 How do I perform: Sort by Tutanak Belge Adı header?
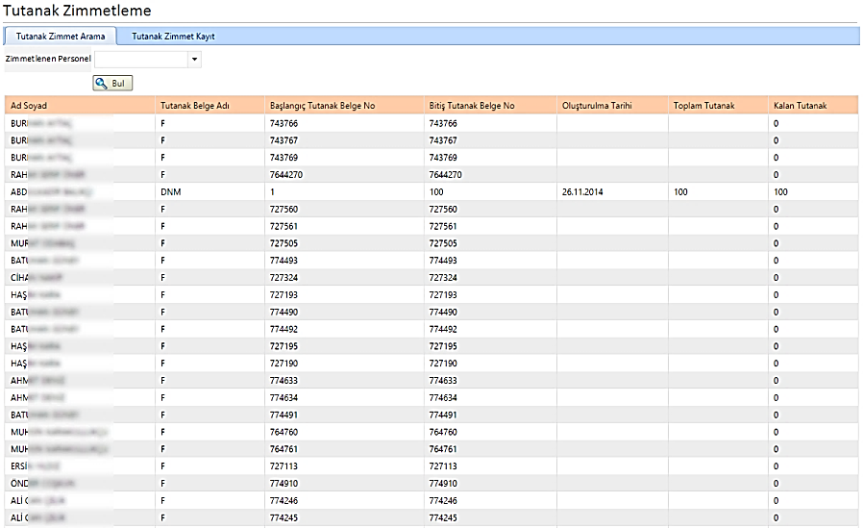click(x=210, y=105)
